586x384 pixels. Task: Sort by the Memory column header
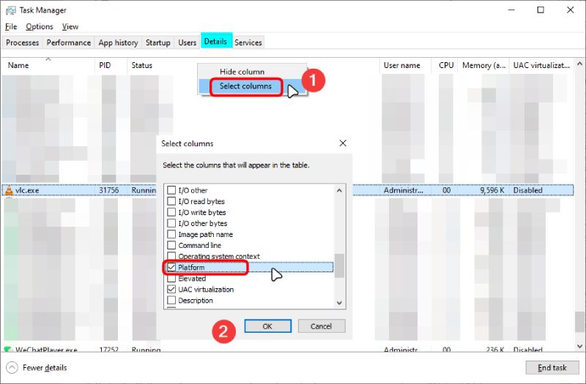[483, 65]
